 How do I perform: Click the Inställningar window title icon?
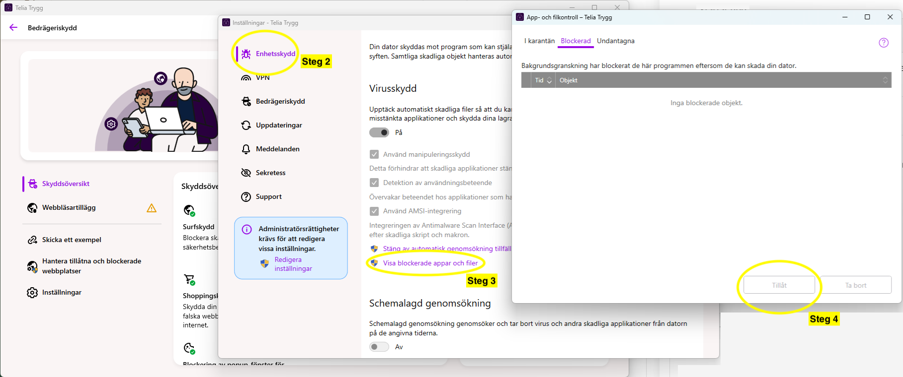226,22
